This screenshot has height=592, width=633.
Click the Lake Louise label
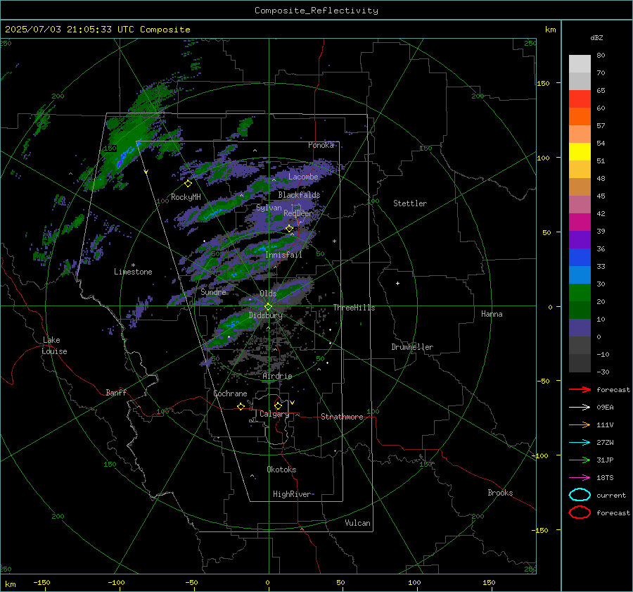coord(54,346)
